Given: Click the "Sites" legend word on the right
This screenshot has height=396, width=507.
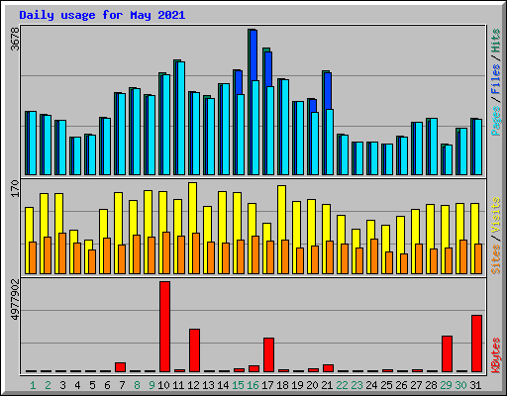Looking at the screenshot, I should point(496,259).
